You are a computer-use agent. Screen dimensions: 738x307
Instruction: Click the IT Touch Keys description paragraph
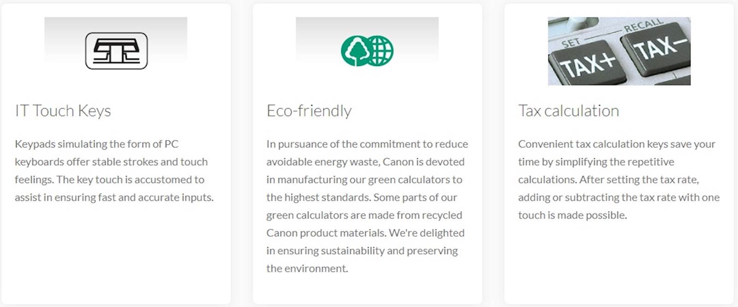coord(114,171)
